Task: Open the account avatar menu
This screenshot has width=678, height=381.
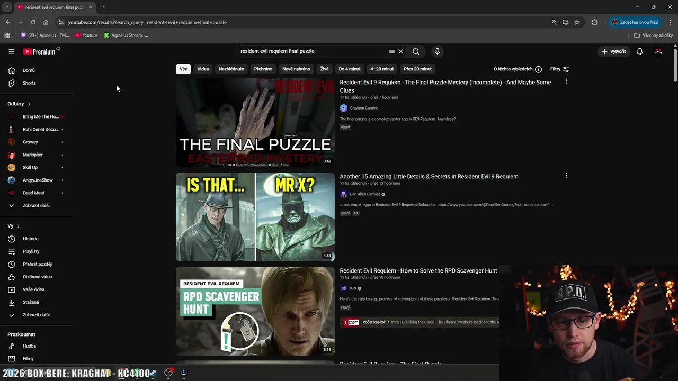Action: point(658,51)
